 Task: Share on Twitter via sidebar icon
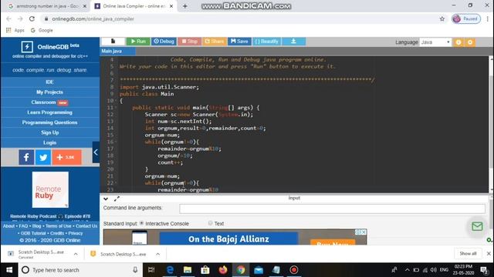coord(43,157)
